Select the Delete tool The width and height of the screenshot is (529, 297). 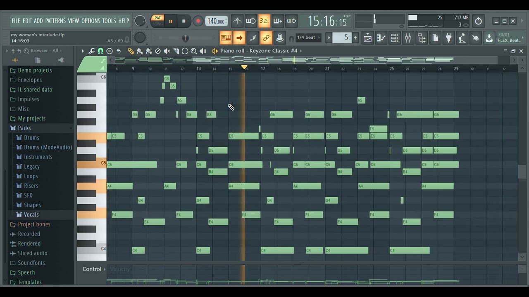click(157, 51)
